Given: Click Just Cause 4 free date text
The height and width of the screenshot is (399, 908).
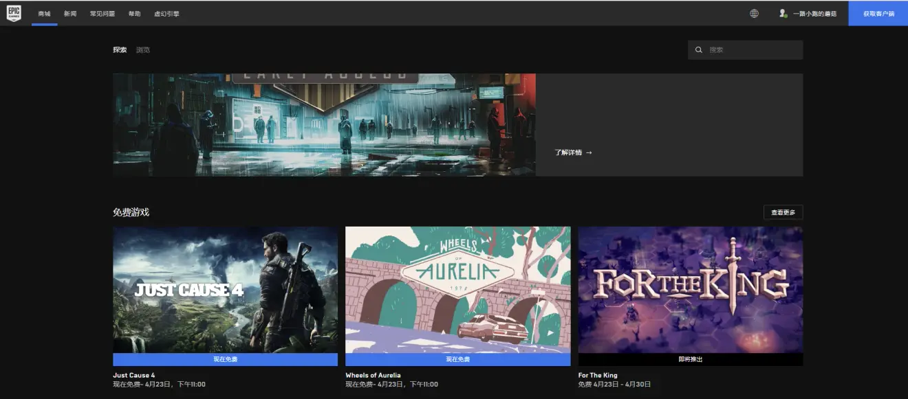Looking at the screenshot, I should pos(159,385).
